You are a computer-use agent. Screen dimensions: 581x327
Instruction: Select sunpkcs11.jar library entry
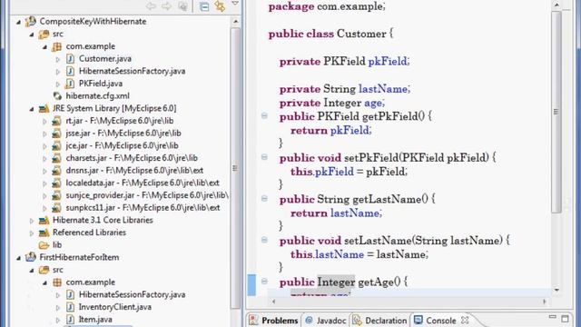[x=143, y=208]
